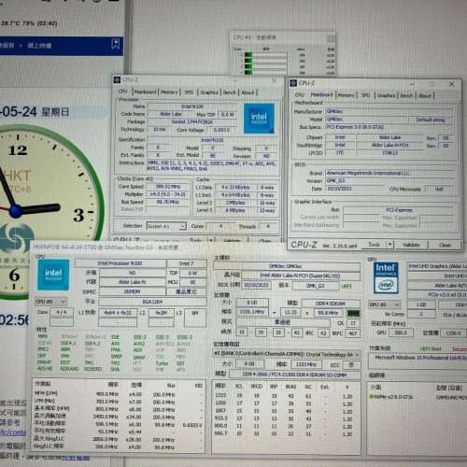
Task: Switch to CPU tab in the right CPU-Z window
Action: [300, 95]
